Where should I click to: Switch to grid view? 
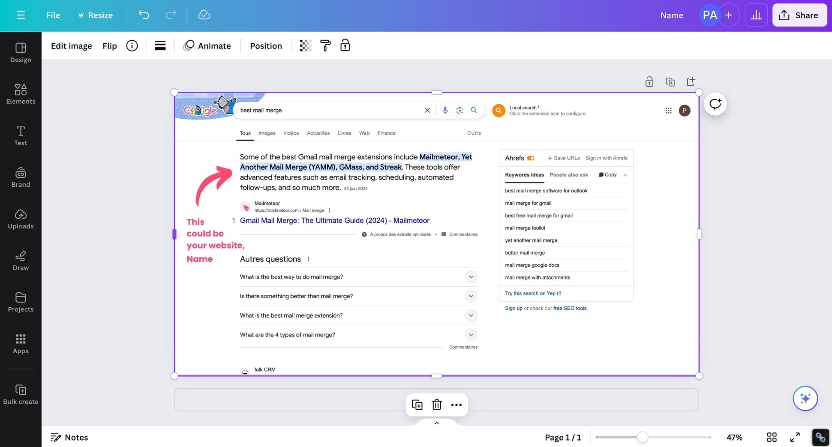click(x=772, y=437)
